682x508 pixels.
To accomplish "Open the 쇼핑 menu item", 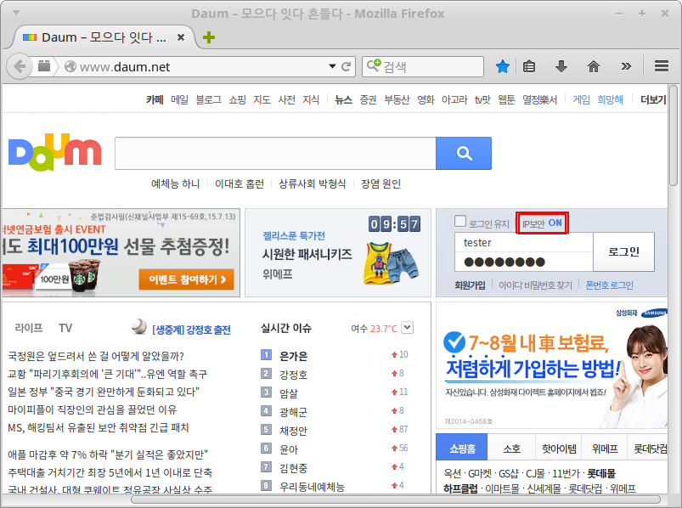I will coord(238,100).
